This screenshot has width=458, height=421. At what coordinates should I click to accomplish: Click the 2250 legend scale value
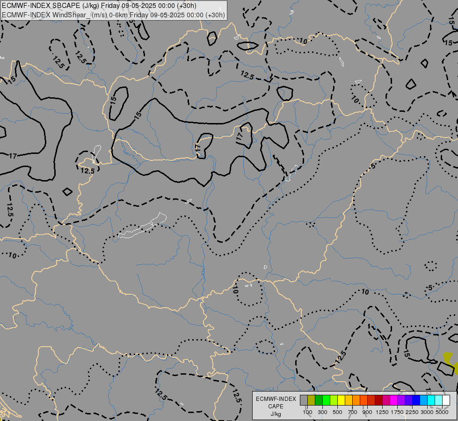coord(412,412)
